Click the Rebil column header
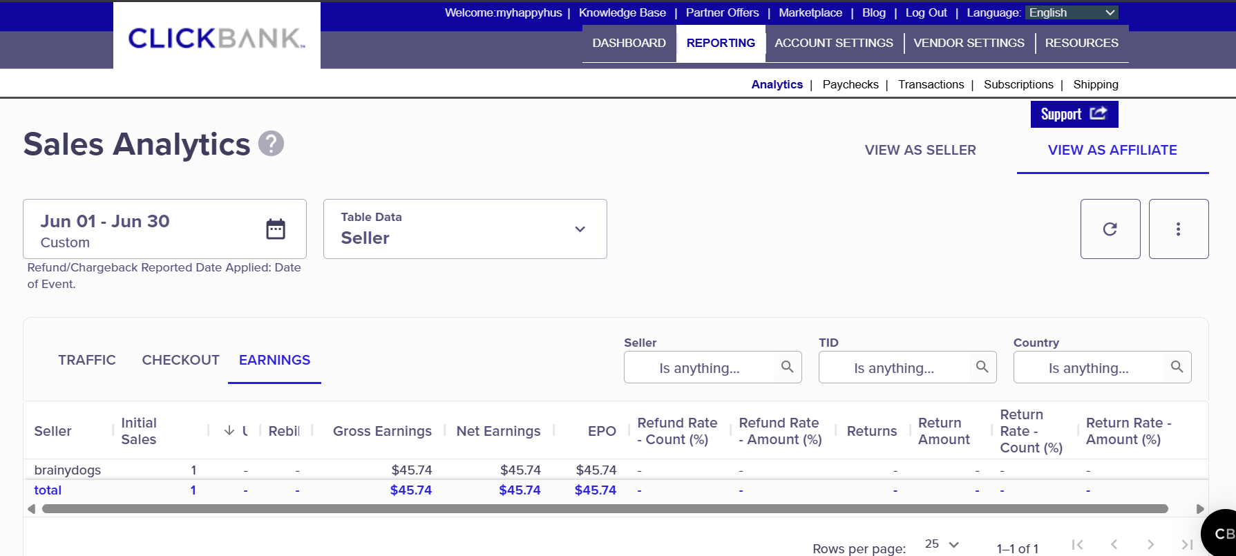1236x556 pixels. 284,431
